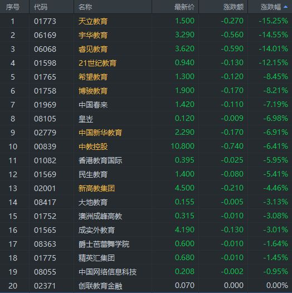Viewport: 292px width, 293px height.
Task: Open stock 新高教集团
Action: [x=96, y=188]
